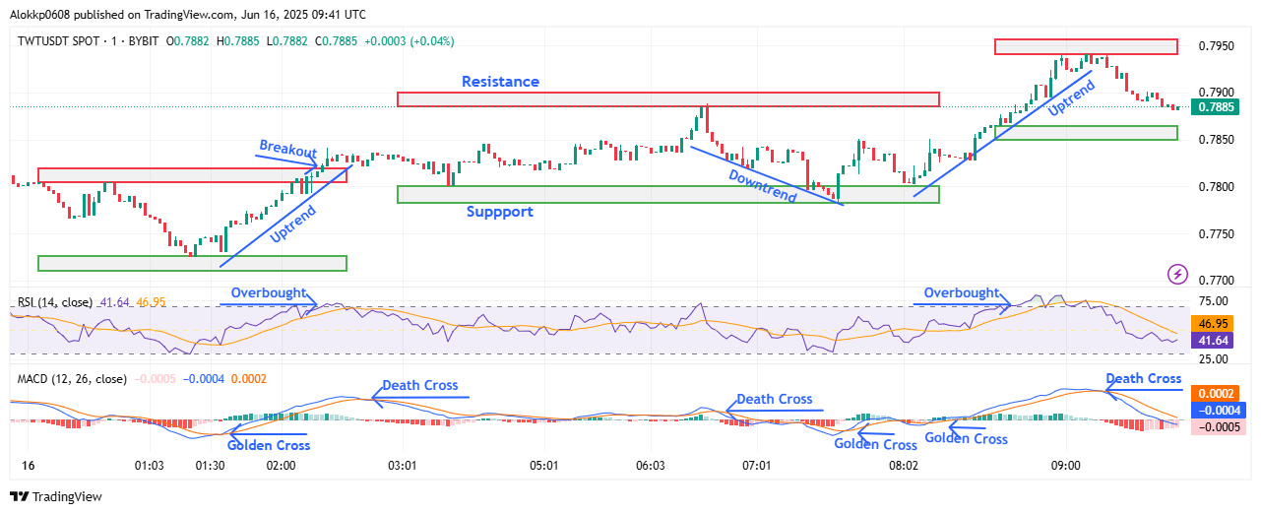Click the blue -0.0004 MACD axis tag
The height and width of the screenshot is (514, 1261).
pyautogui.click(x=1219, y=410)
